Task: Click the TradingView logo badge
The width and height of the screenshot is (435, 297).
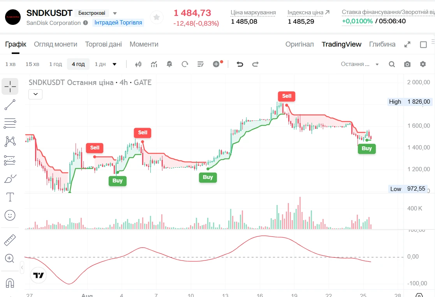Action: tap(38, 275)
